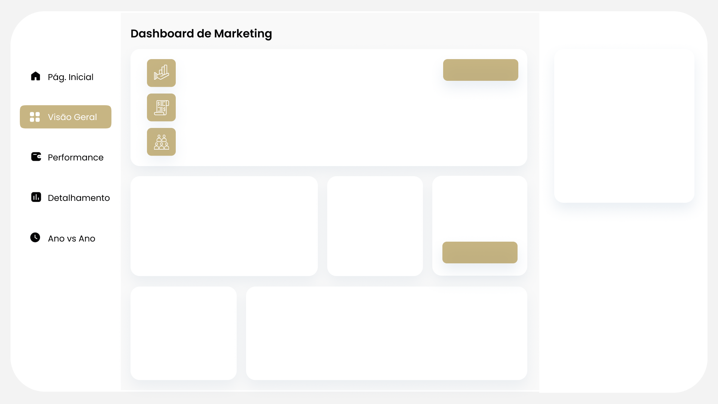The height and width of the screenshot is (404, 718).
Task: Click the tall panel on the right
Action: click(624, 126)
